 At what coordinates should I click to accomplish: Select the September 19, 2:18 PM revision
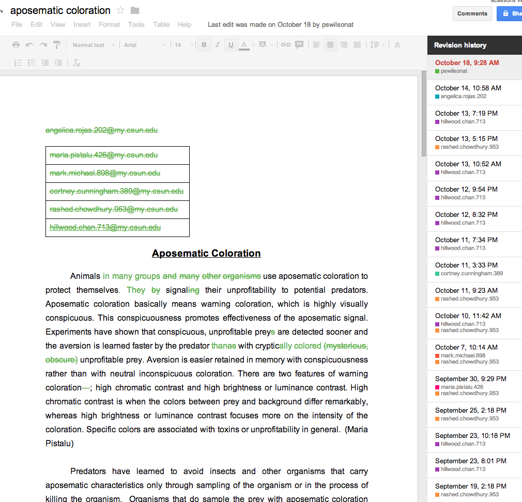point(475,490)
